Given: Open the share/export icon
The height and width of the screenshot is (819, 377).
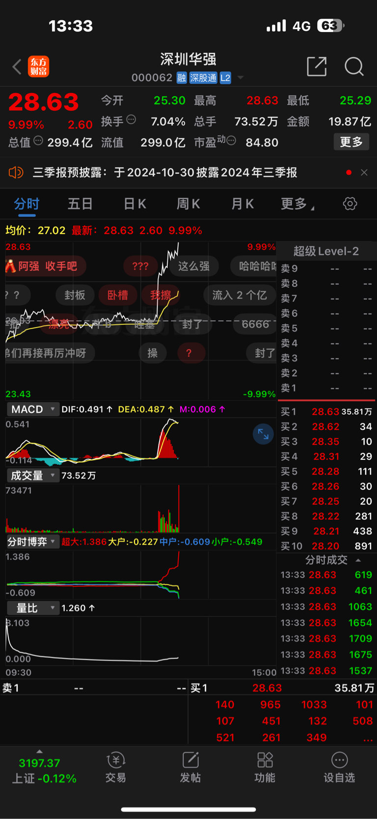Looking at the screenshot, I should click(317, 66).
